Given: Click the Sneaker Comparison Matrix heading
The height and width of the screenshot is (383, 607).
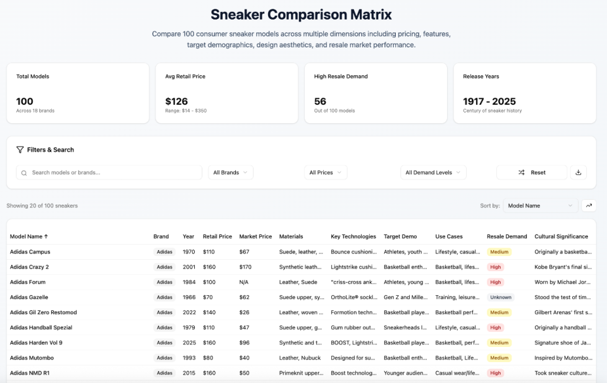Looking at the screenshot, I should coord(301,15).
